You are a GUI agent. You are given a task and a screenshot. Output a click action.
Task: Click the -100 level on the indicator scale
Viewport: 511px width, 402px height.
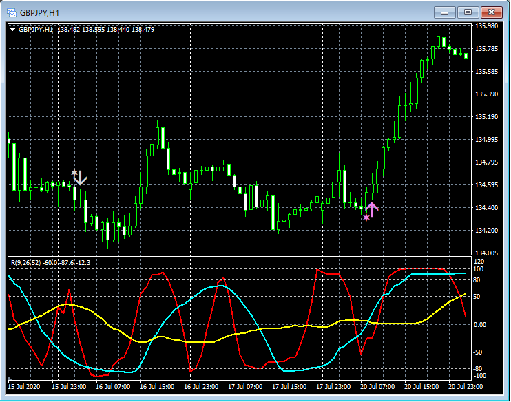pyautogui.click(x=479, y=376)
